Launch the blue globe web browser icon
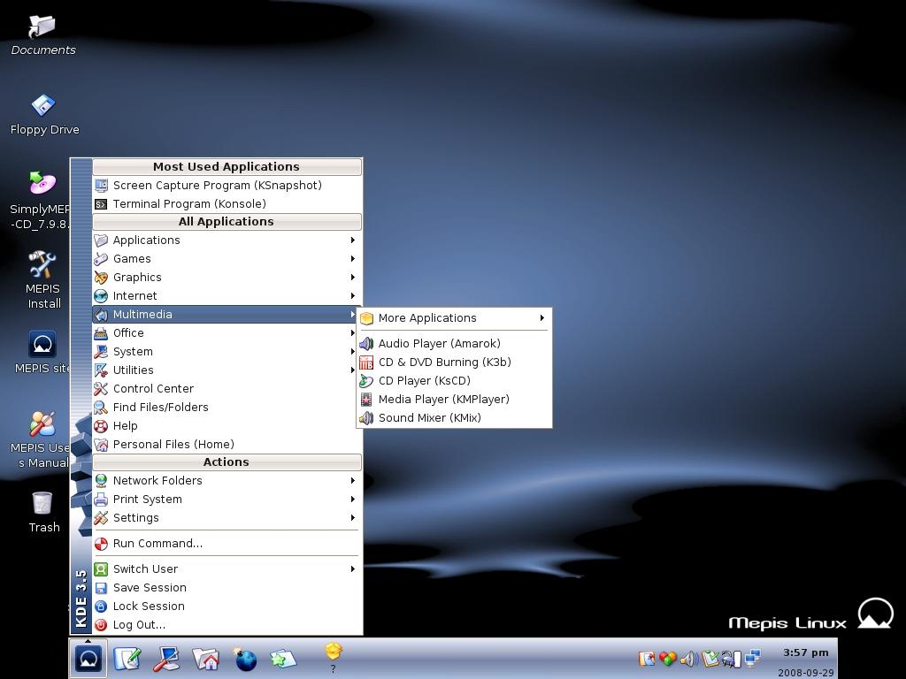 click(245, 659)
